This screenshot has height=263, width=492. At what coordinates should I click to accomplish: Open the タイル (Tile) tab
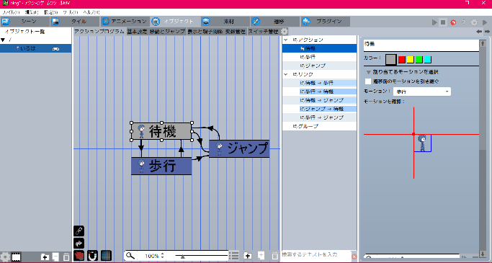pos(75,22)
